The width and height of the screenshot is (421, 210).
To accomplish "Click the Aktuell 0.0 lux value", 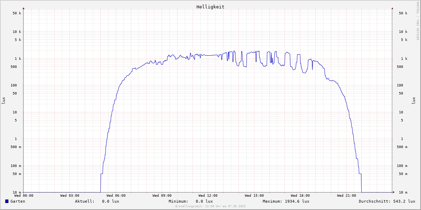I will 111,201.
